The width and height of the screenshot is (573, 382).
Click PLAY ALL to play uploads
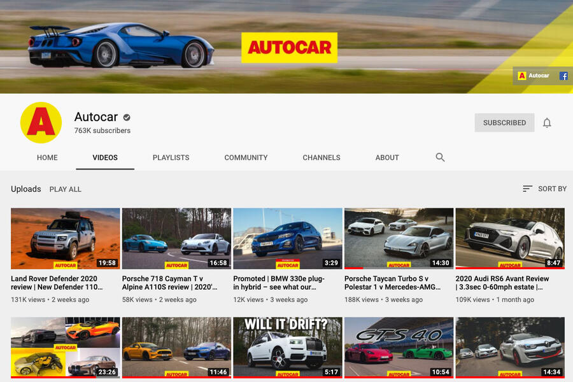click(65, 189)
